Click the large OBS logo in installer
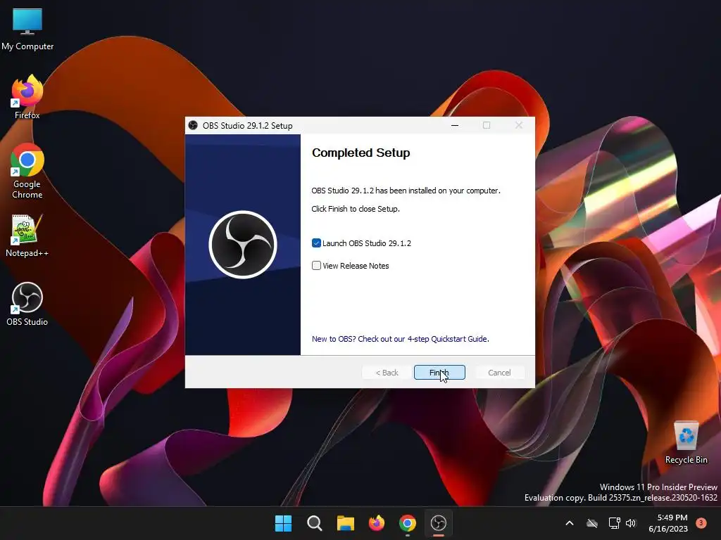The width and height of the screenshot is (721, 540). (x=243, y=245)
